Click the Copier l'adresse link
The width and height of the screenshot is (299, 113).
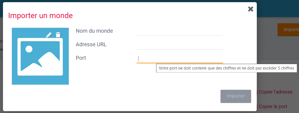[275, 92]
